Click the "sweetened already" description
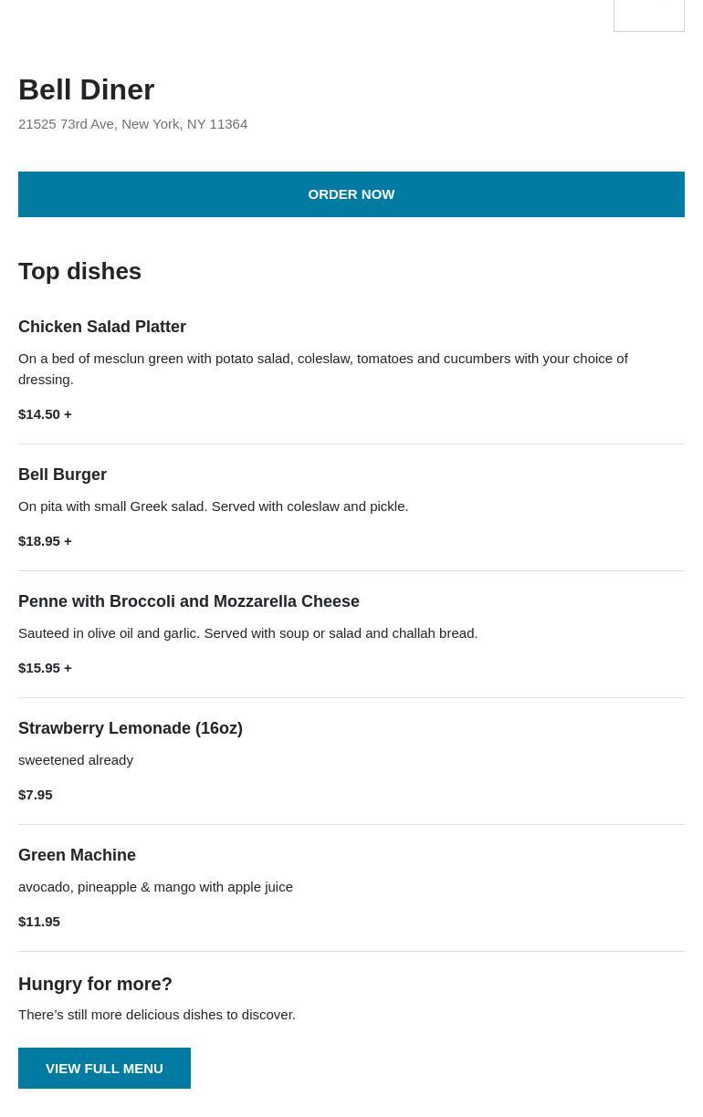 [x=76, y=760]
